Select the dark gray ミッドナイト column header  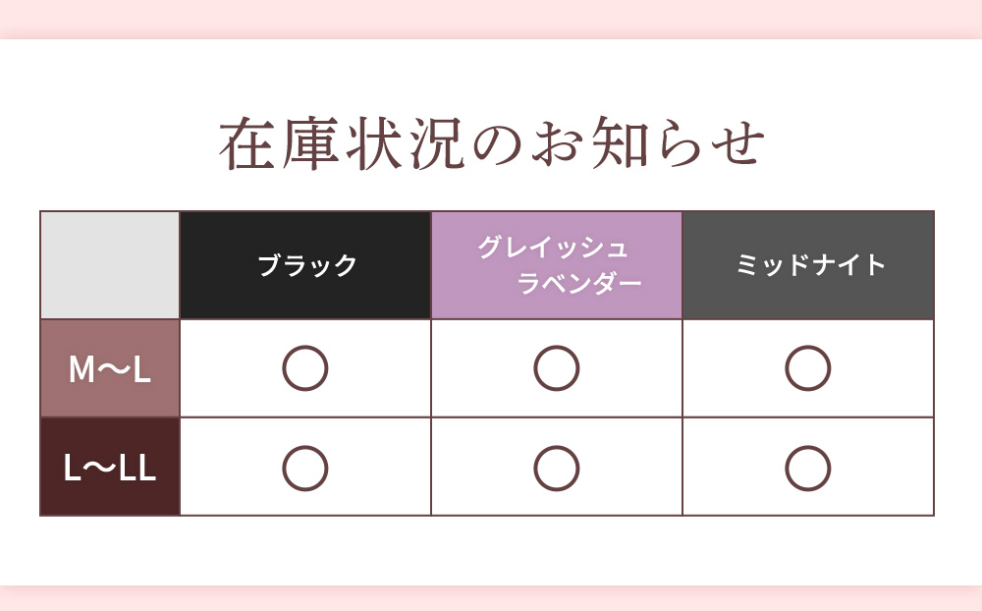click(x=809, y=265)
